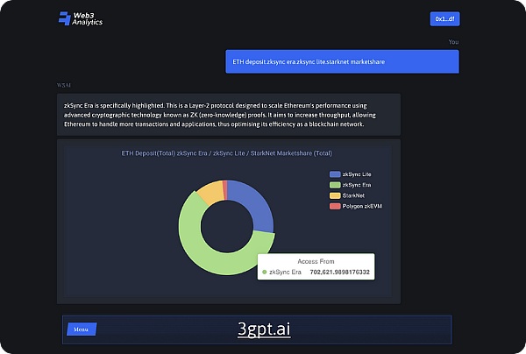Follow the 3gpt.ai link

[x=262, y=329]
